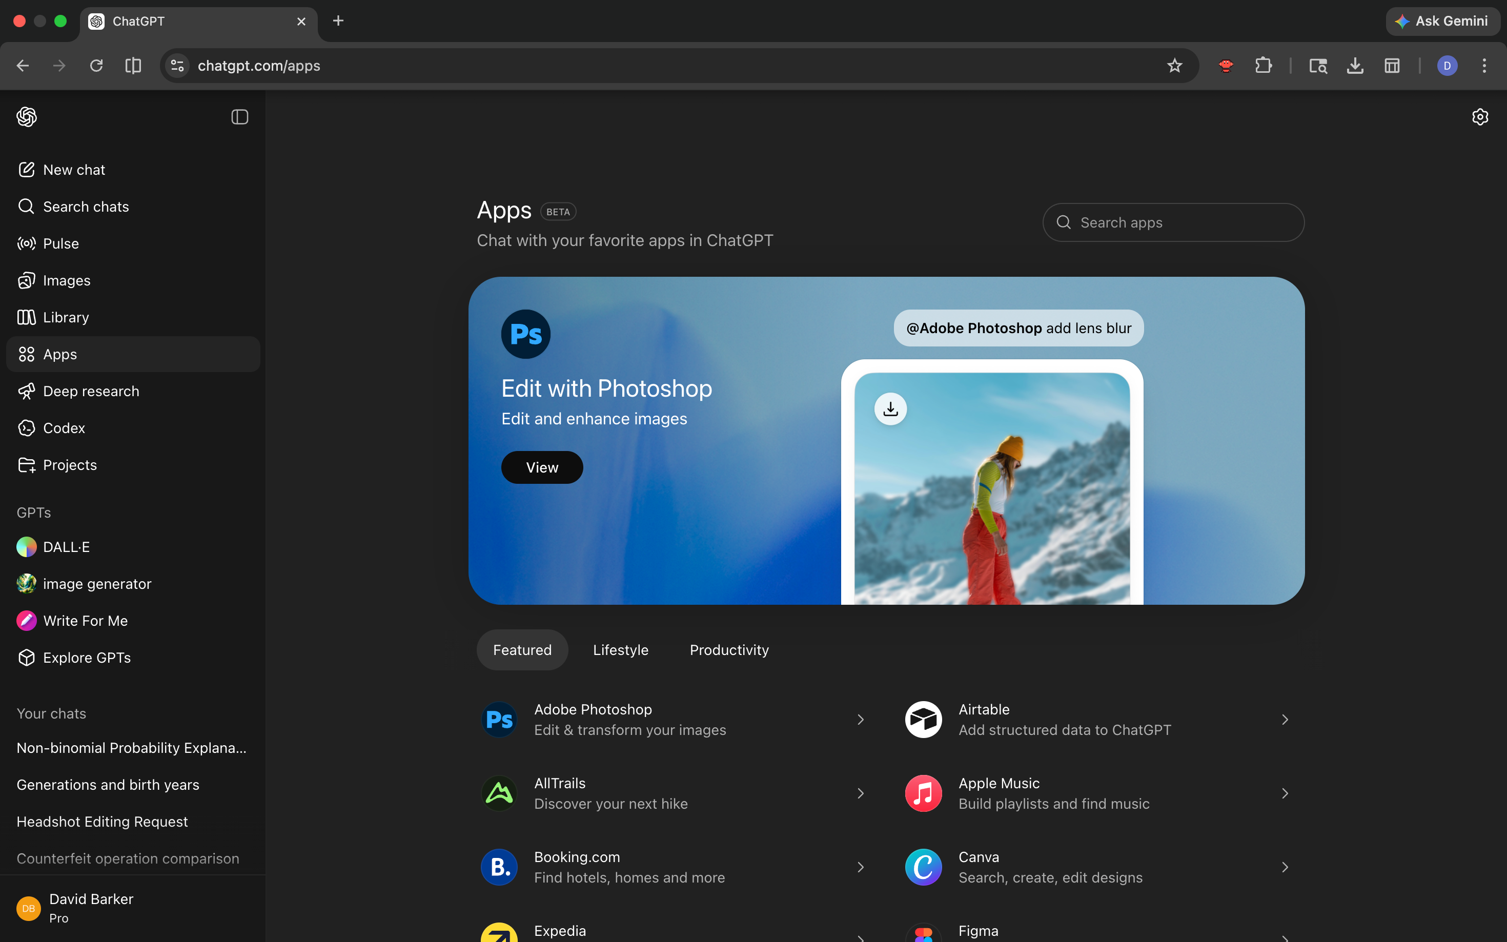Expand the Booking.com row chevron
This screenshot has height=942, width=1507.
860,867
